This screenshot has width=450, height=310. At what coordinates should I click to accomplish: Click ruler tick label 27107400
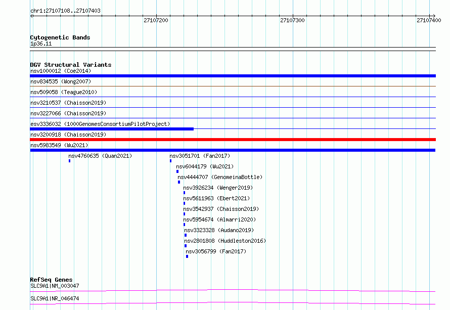(x=429, y=20)
